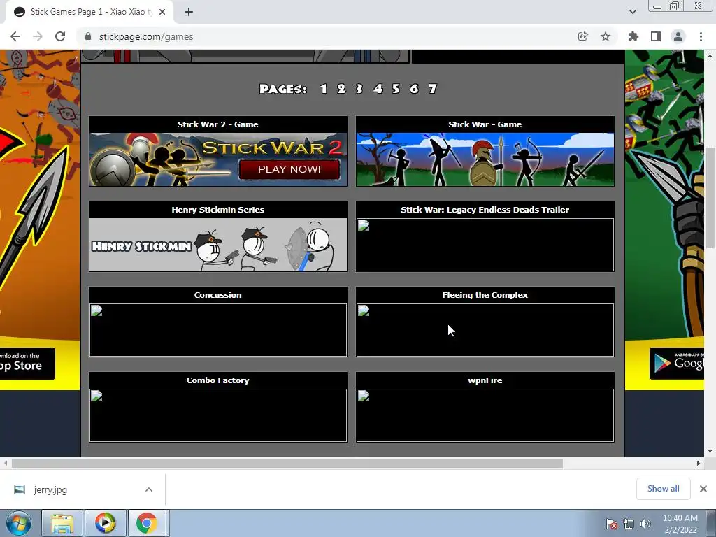Screen dimensions: 716x537
Task: Open the wpnFire game title
Action: pyautogui.click(x=485, y=380)
